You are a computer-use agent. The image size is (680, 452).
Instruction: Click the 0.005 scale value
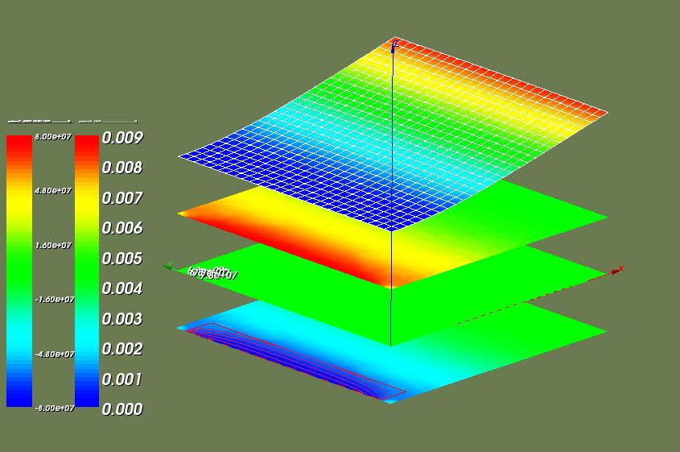122,259
